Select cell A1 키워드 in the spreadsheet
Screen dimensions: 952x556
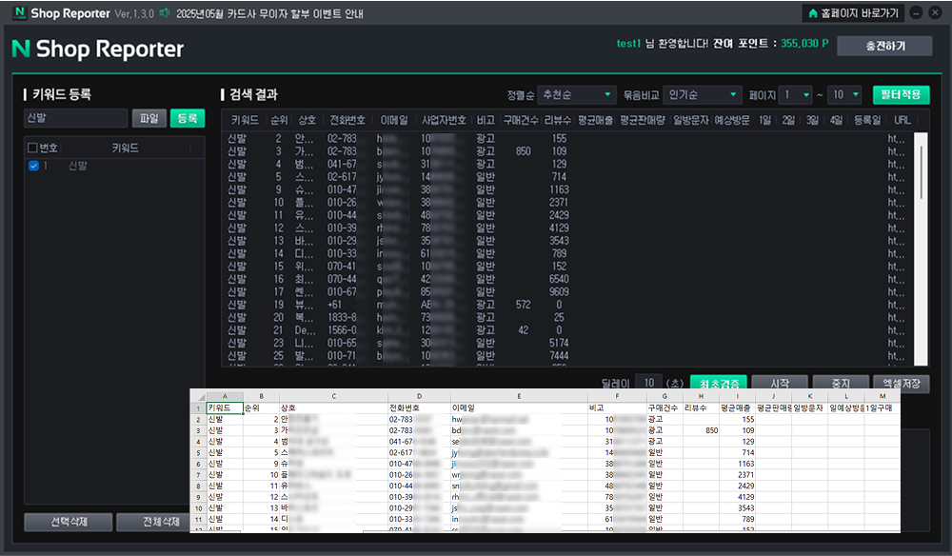(223, 407)
